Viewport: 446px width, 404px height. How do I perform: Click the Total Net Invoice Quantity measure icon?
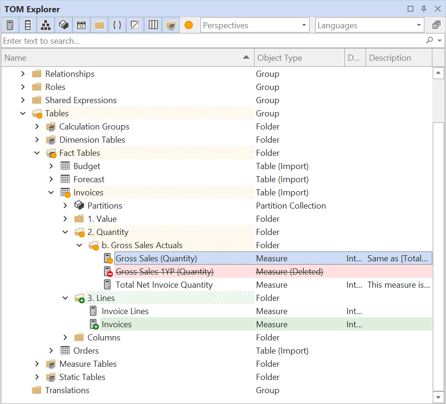(107, 284)
